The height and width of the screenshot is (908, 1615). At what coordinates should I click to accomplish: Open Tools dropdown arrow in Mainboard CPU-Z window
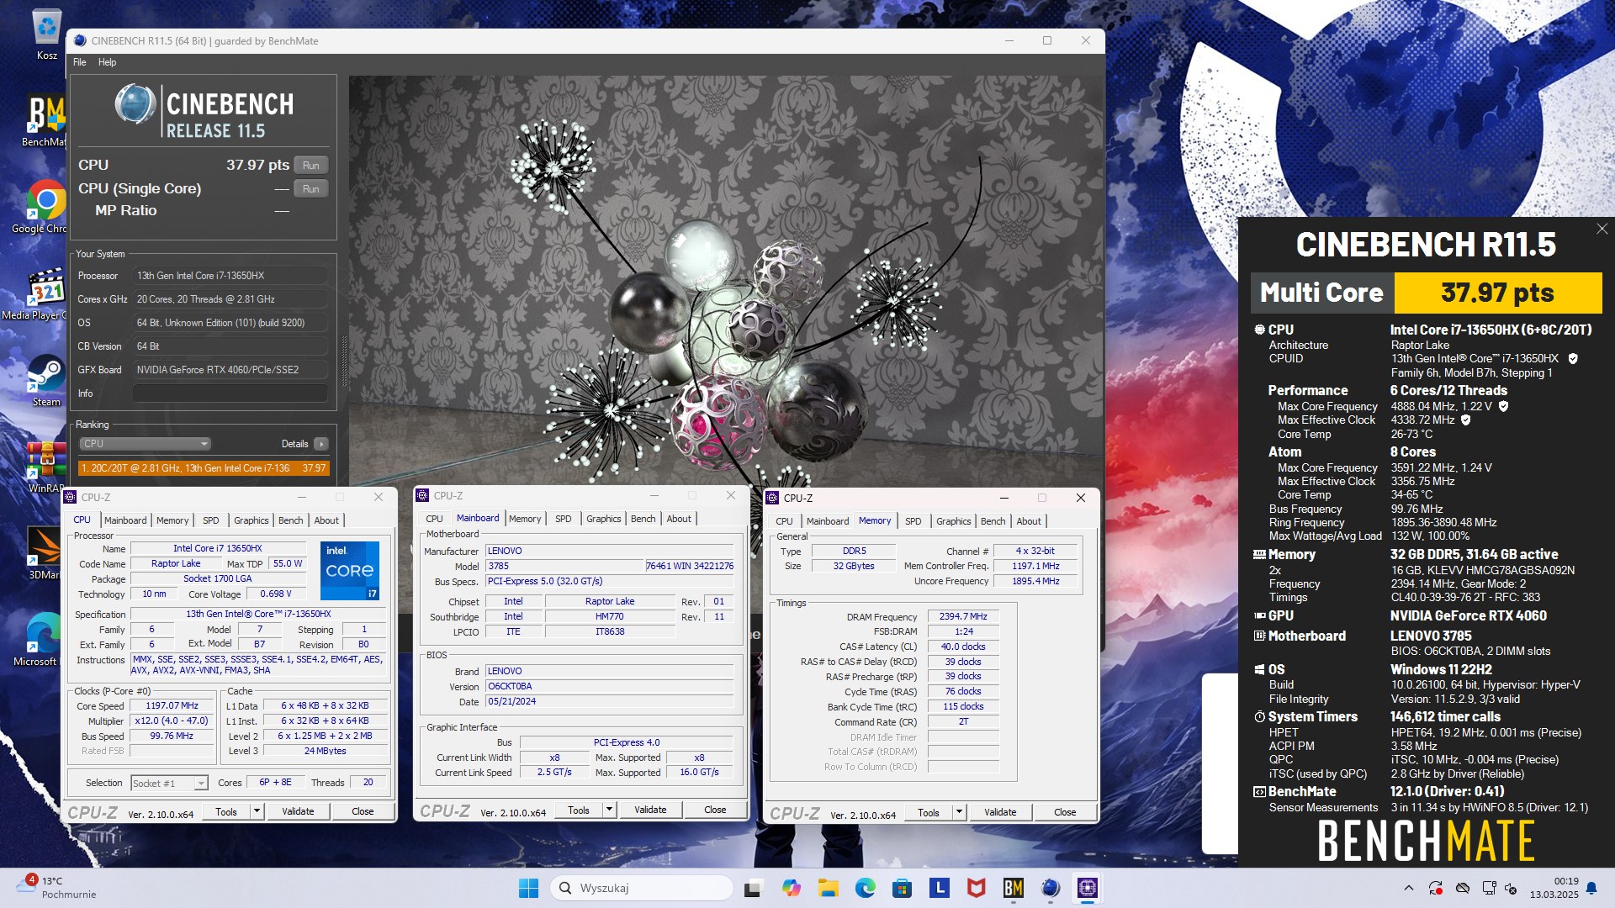608,810
